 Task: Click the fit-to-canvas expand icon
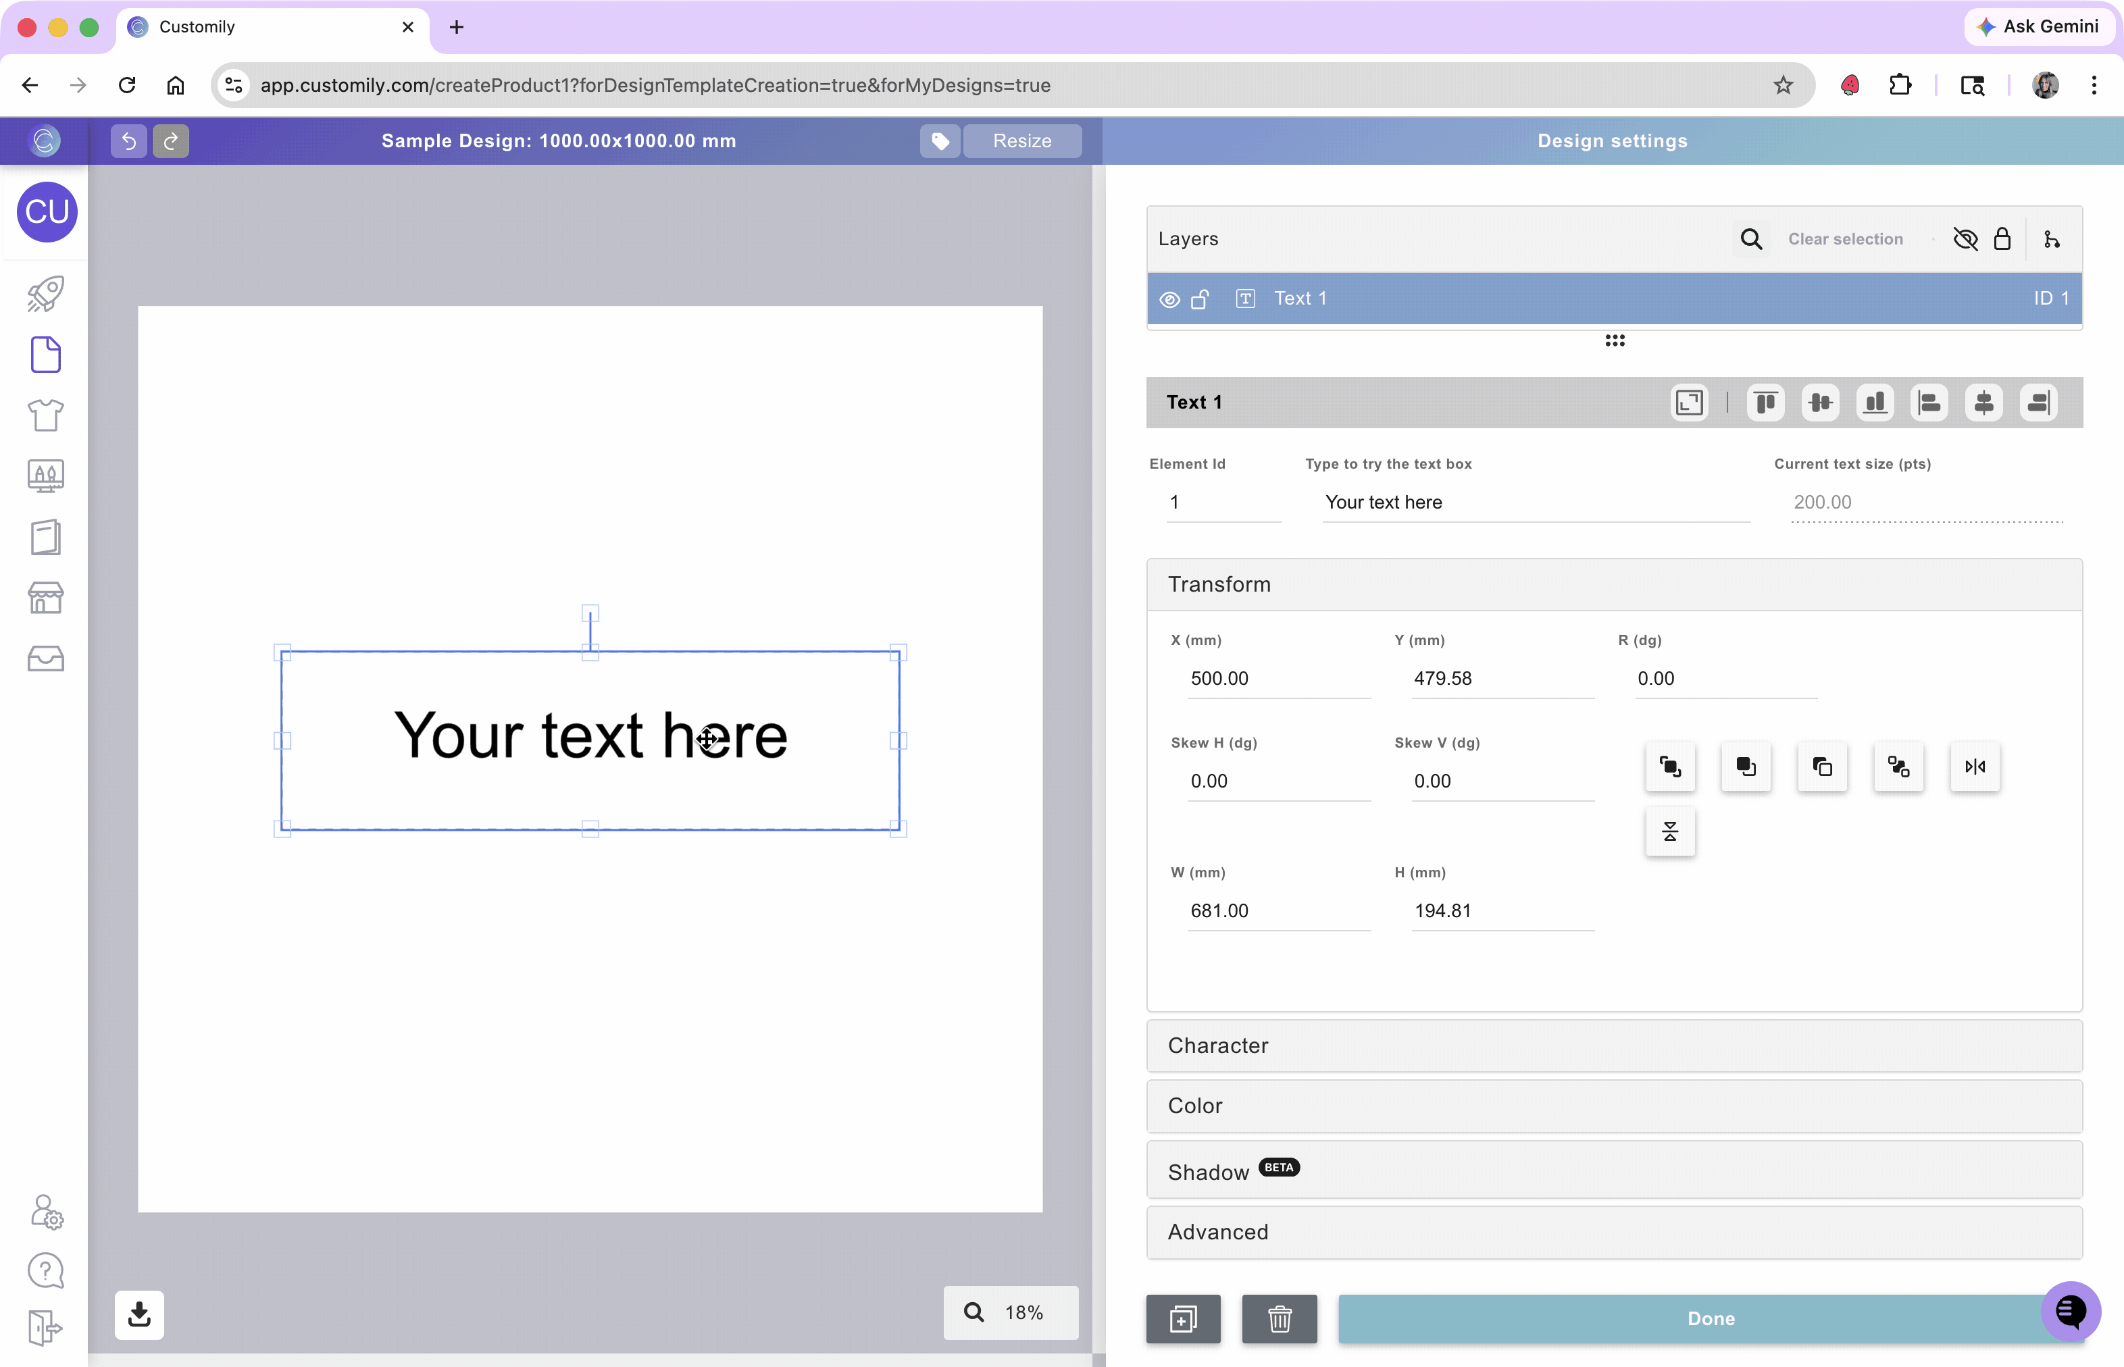point(1689,402)
